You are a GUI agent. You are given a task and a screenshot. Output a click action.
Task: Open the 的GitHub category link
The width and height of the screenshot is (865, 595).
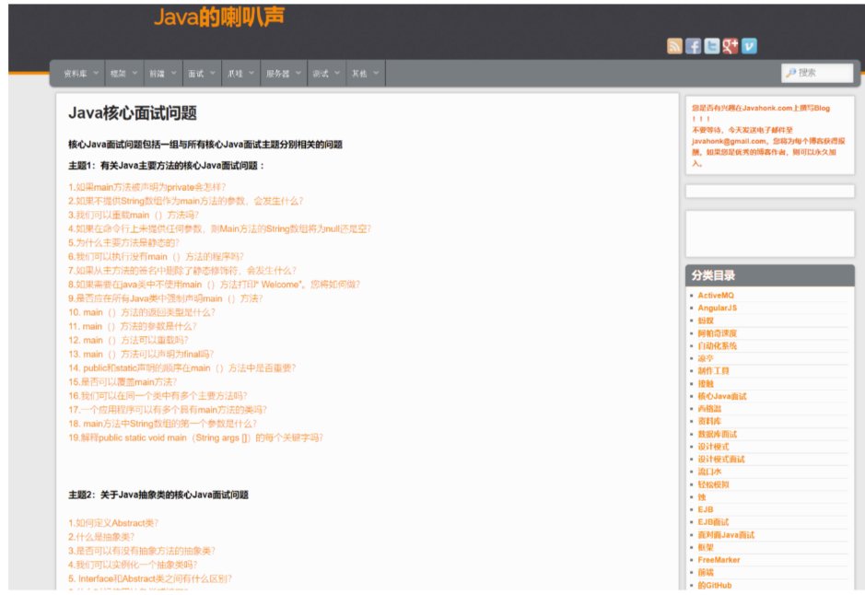pyautogui.click(x=715, y=586)
